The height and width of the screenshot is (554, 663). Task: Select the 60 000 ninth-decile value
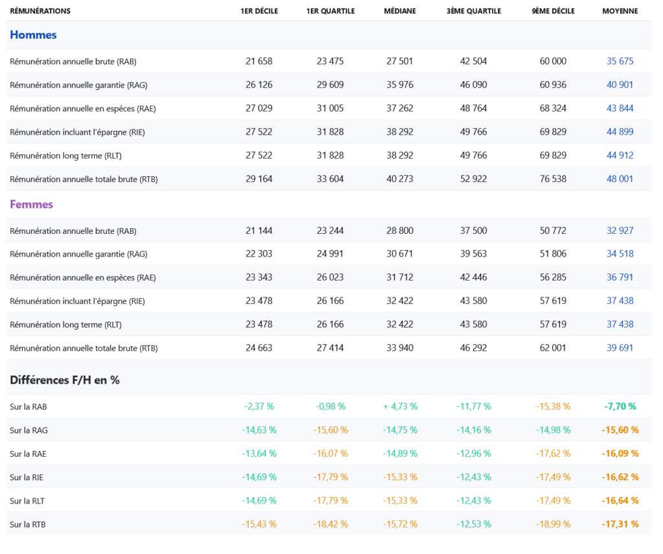coord(553,61)
